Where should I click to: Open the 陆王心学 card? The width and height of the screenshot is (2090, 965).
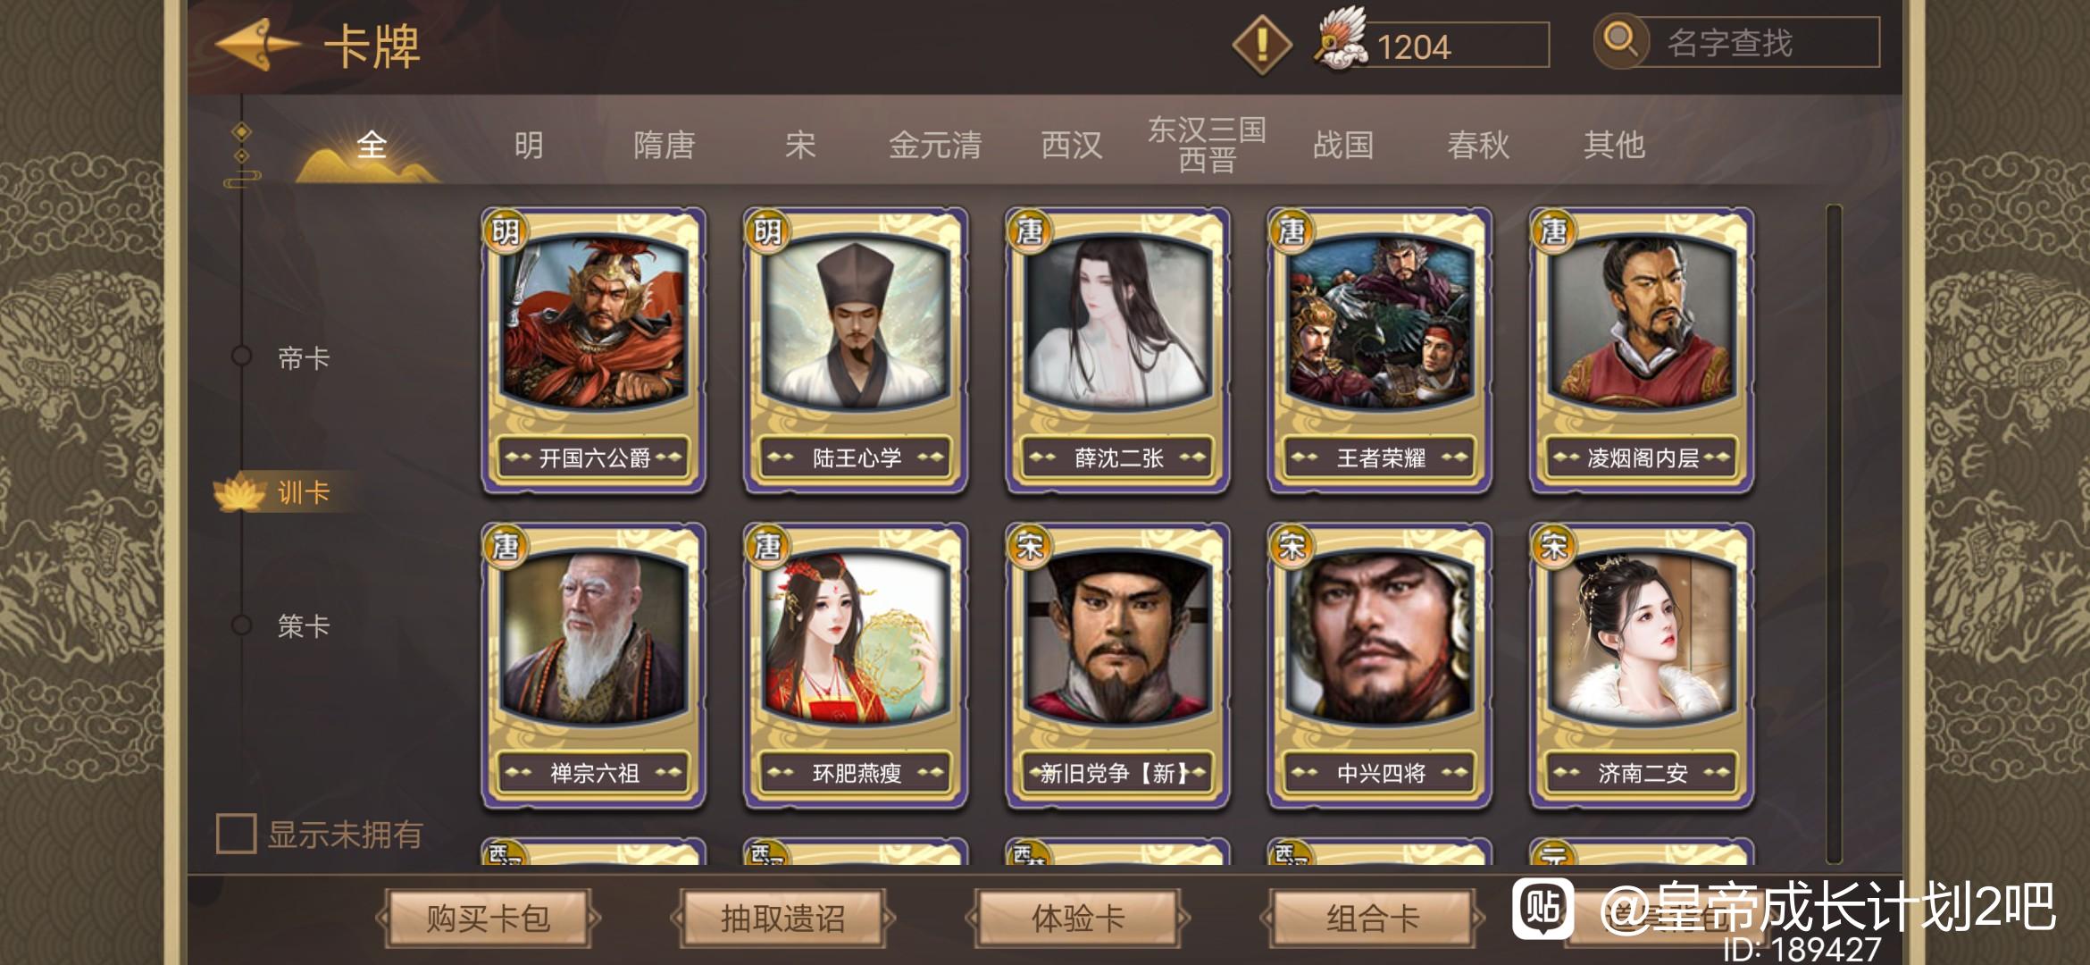point(856,350)
